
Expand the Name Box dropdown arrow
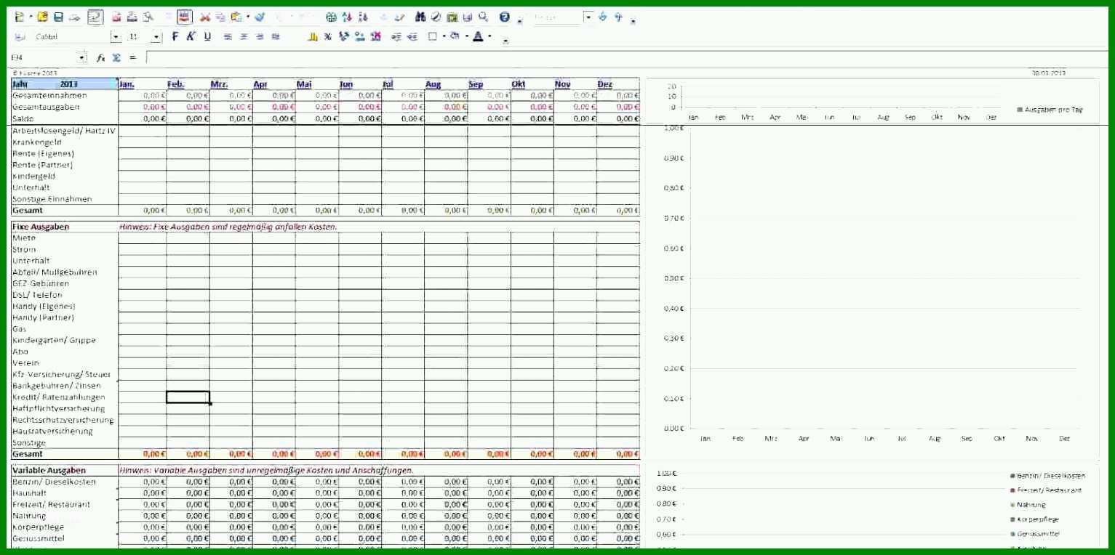81,57
